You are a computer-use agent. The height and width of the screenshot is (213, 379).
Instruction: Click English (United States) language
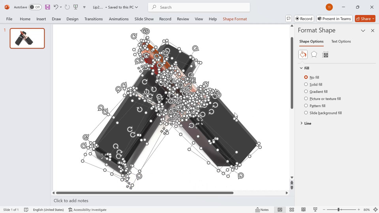(x=48, y=209)
